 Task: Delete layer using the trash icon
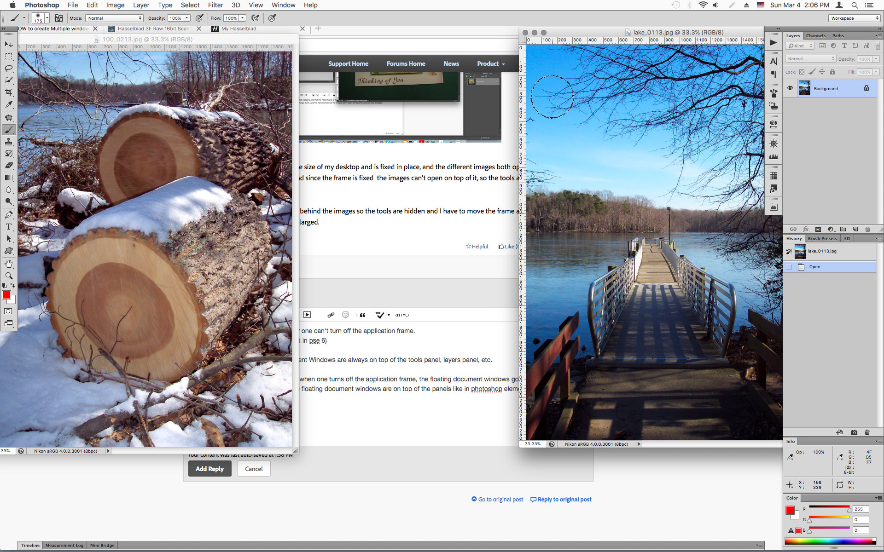click(x=867, y=229)
